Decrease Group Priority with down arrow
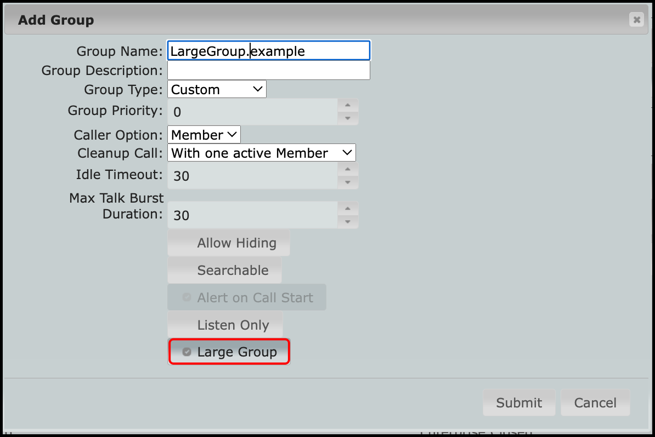Screen dimensions: 655x437 [x=347, y=118]
